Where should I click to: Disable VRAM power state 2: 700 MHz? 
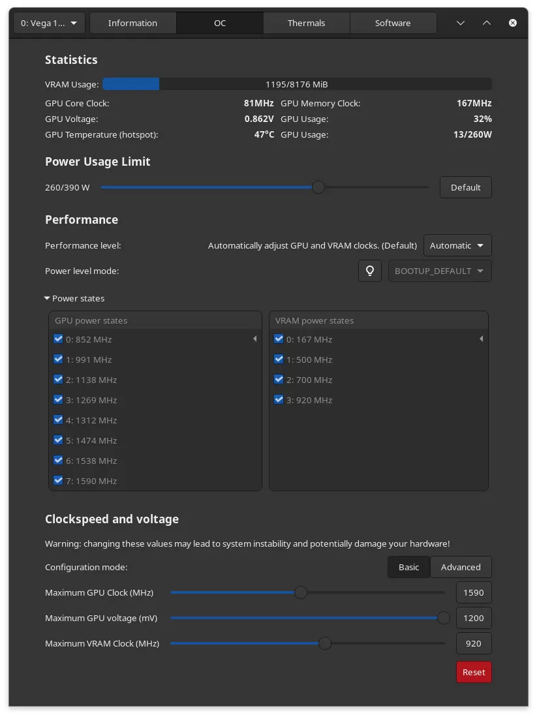(279, 380)
